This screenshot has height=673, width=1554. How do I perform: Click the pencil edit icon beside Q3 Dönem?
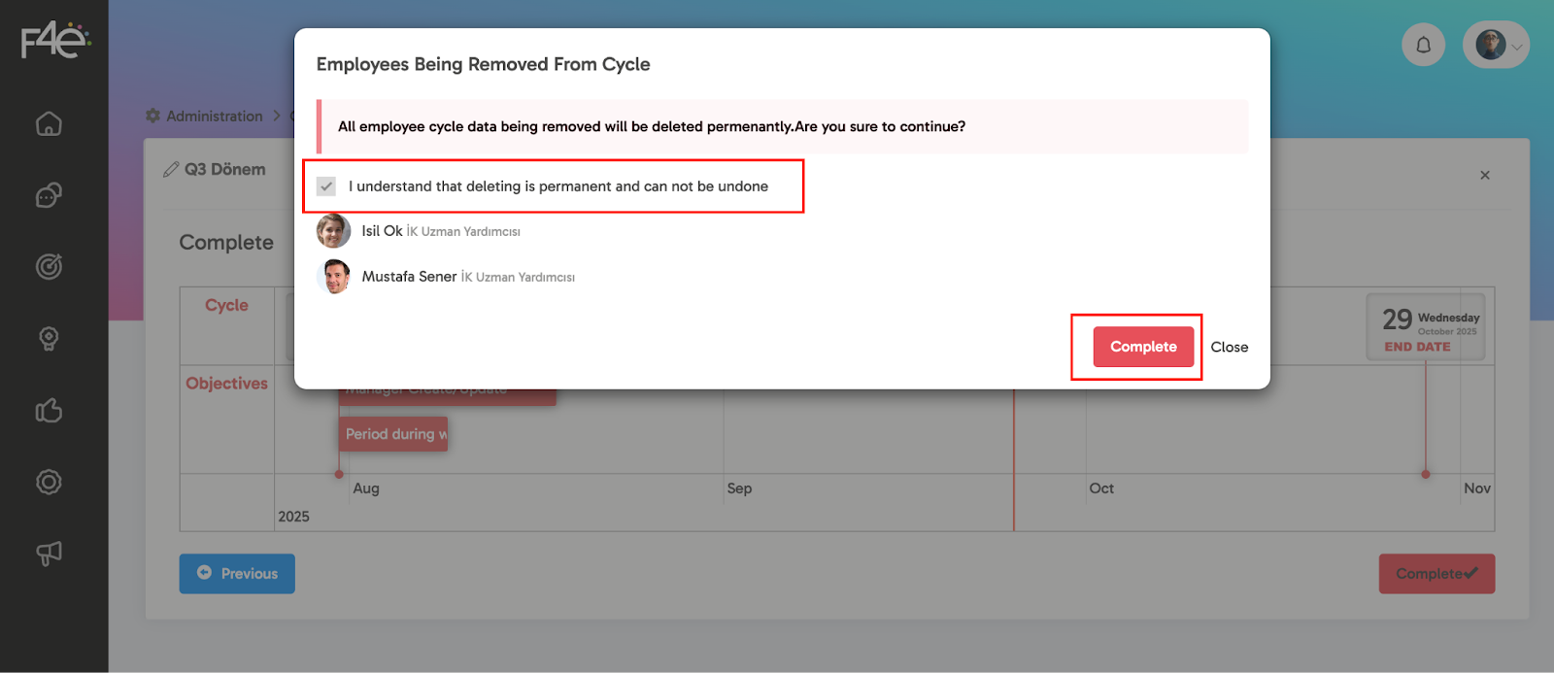coord(171,170)
